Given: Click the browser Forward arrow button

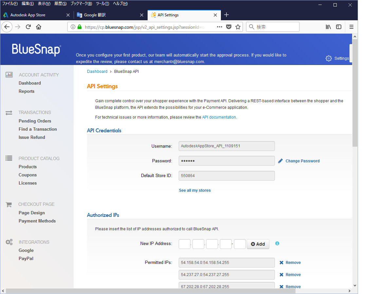Looking at the screenshot, I should pos(18,27).
